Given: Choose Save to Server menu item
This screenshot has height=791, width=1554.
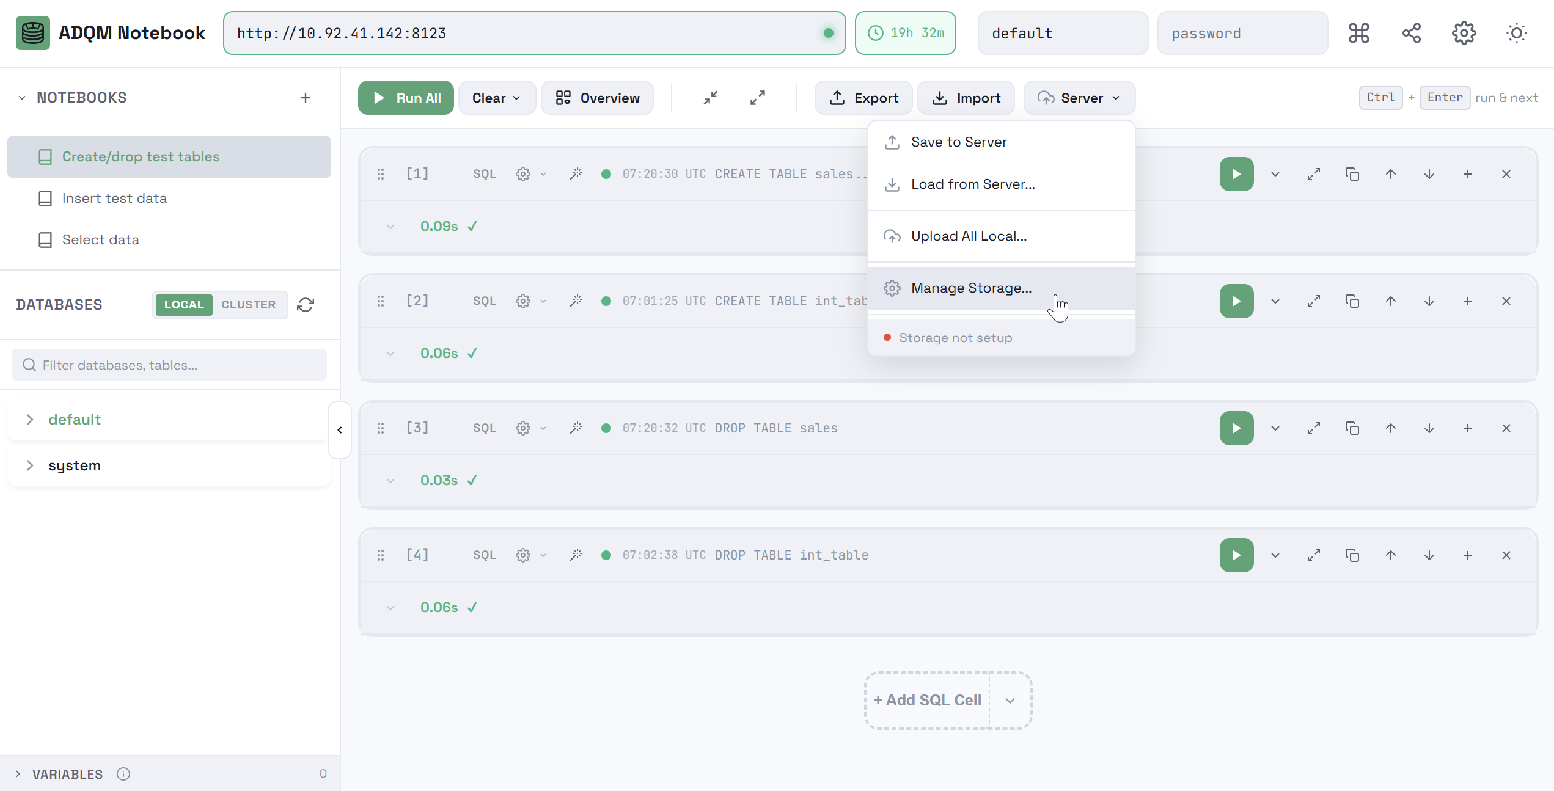Looking at the screenshot, I should pyautogui.click(x=1001, y=142).
